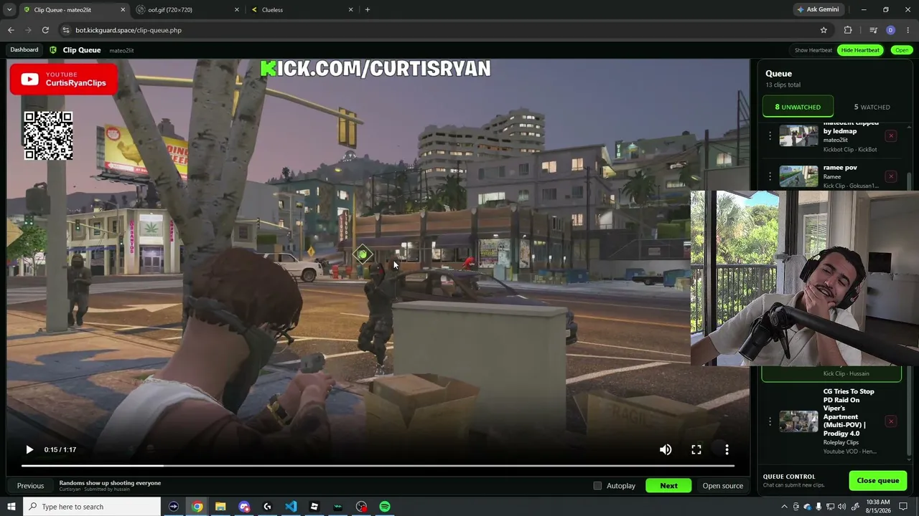This screenshot has width=919, height=516.
Task: Open the Chrome three-dot menu
Action: tap(908, 30)
